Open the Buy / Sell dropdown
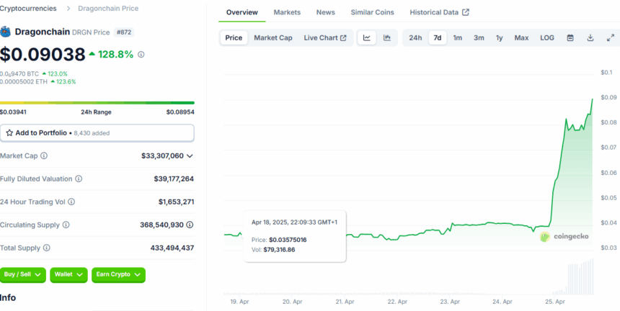620x311 pixels. click(24, 274)
